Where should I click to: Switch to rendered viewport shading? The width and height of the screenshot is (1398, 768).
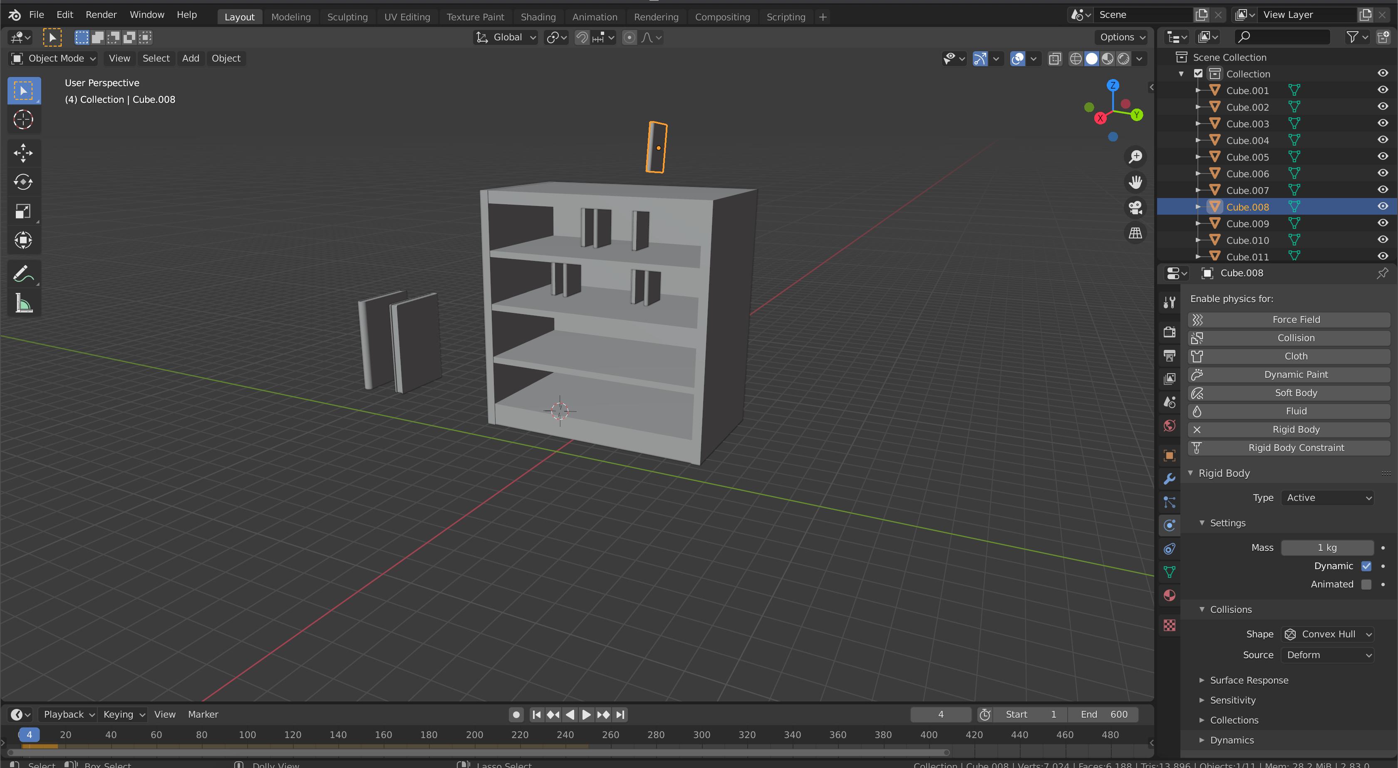pyautogui.click(x=1123, y=59)
